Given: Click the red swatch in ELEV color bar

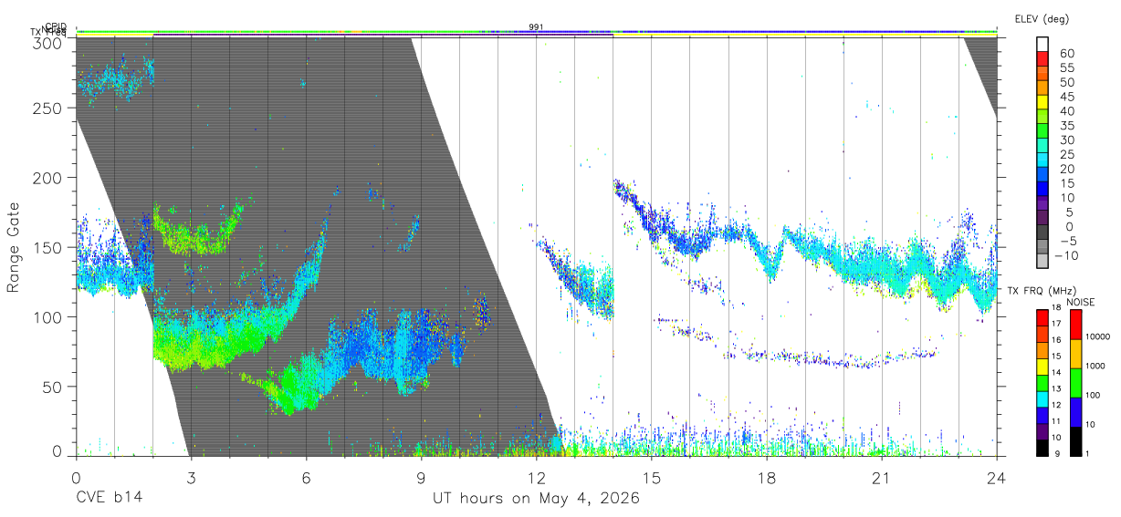Looking at the screenshot, I should coord(1042,59).
